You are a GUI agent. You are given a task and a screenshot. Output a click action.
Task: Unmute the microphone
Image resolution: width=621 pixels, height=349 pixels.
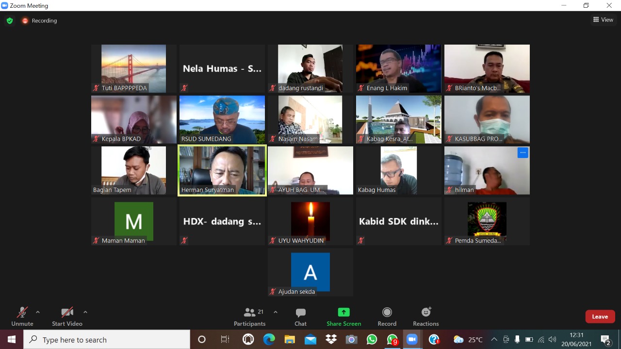[x=22, y=317]
